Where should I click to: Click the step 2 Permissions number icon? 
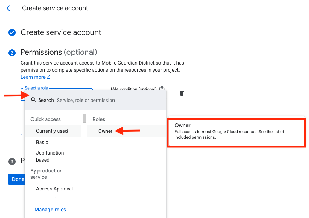pos(12,53)
